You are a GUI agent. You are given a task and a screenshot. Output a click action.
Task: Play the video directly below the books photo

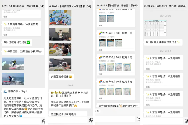[x=60, y=34]
